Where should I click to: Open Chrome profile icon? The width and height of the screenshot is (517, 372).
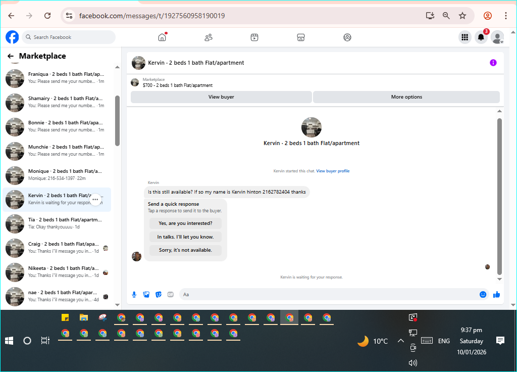click(488, 16)
